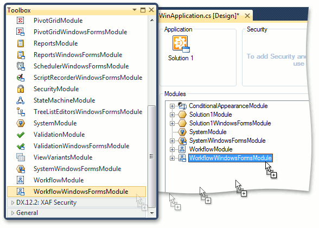
Task: Select the ValidationModule green checkmark icon
Action: coord(21,135)
